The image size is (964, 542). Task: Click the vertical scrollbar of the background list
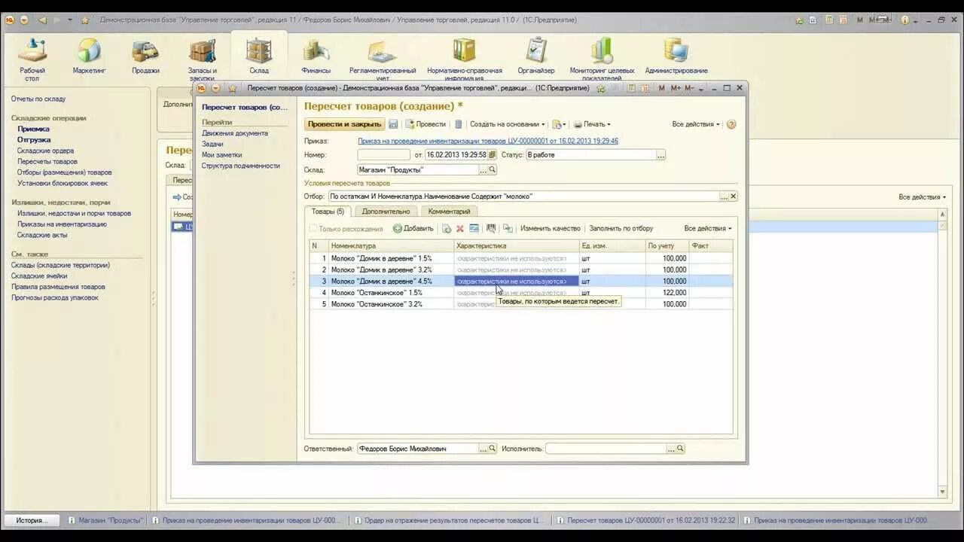[942, 354]
